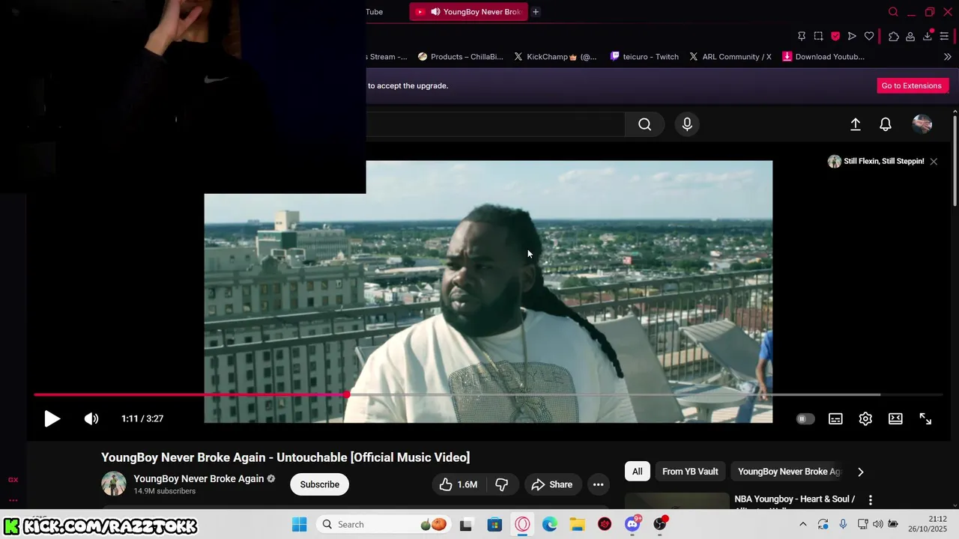Select the All filter chip
Image resolution: width=959 pixels, height=539 pixels.
pyautogui.click(x=637, y=472)
